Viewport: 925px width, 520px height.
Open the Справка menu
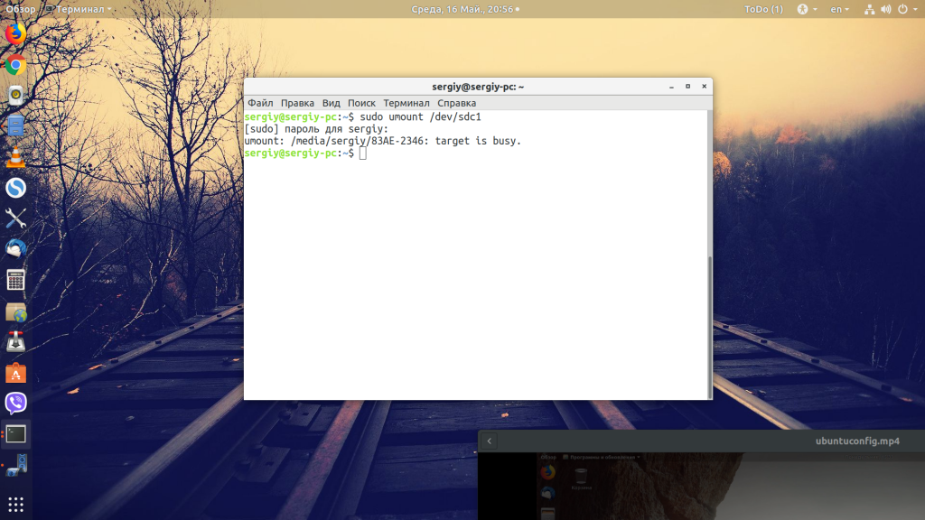tap(456, 103)
